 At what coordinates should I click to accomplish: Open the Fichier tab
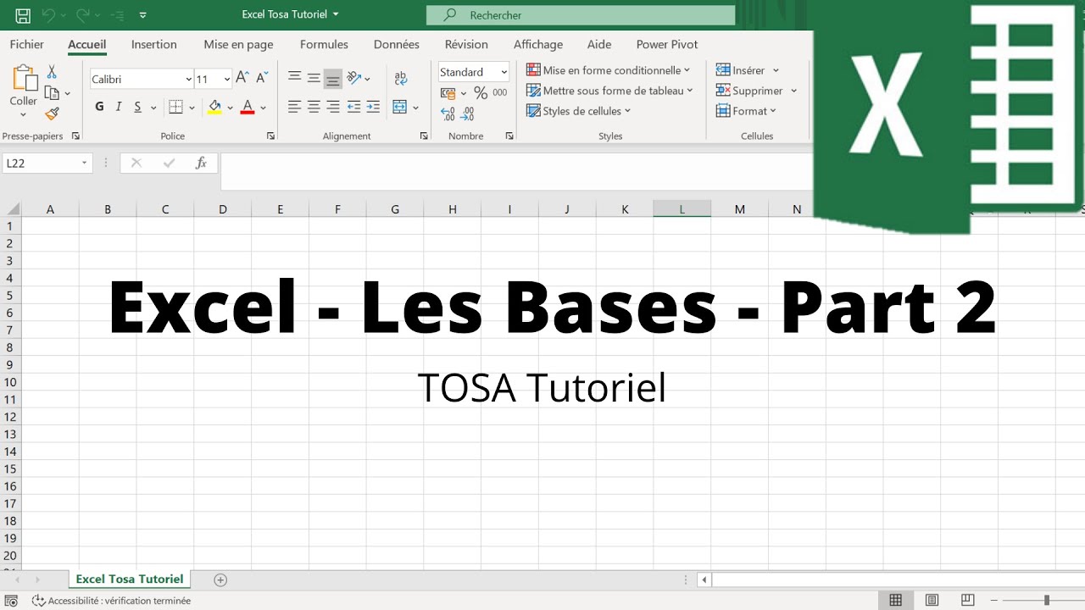pos(26,44)
